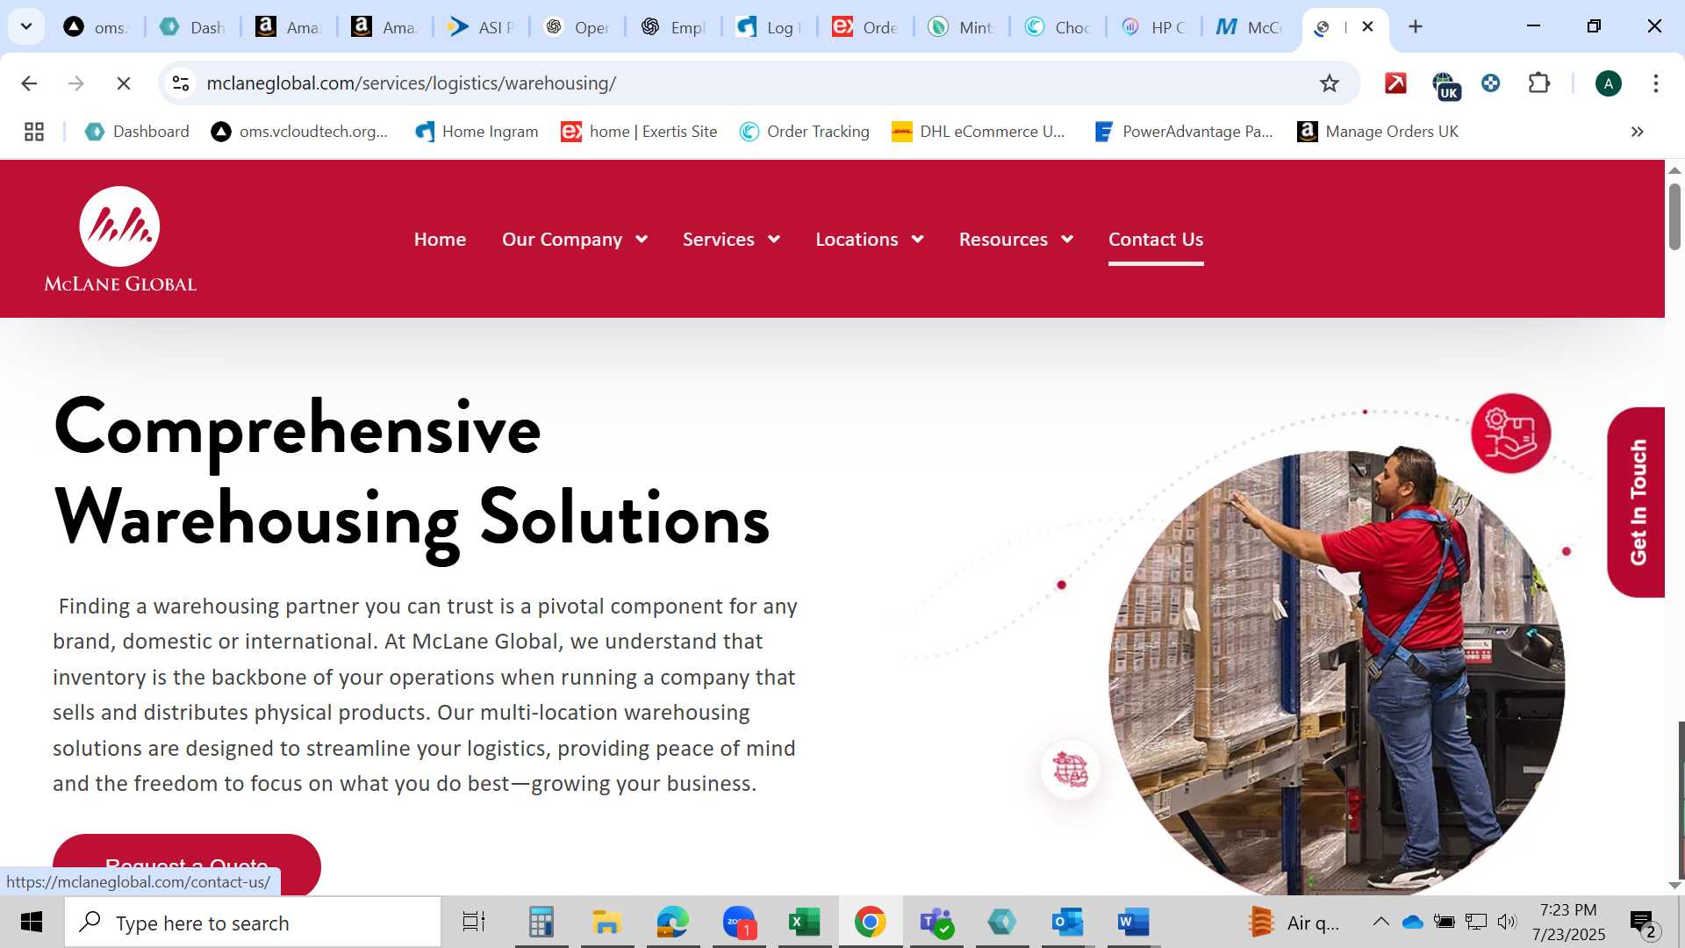Viewport: 1685px width, 948px height.
Task: Expand the Services dropdown menu
Action: [x=731, y=240]
